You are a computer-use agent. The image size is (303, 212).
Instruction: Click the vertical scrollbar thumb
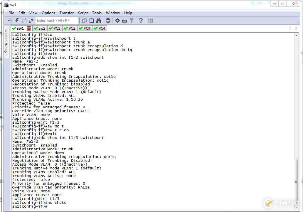296,182
